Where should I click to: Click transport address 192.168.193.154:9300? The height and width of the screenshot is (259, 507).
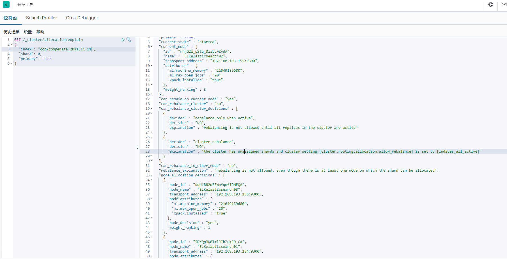click(x=238, y=251)
